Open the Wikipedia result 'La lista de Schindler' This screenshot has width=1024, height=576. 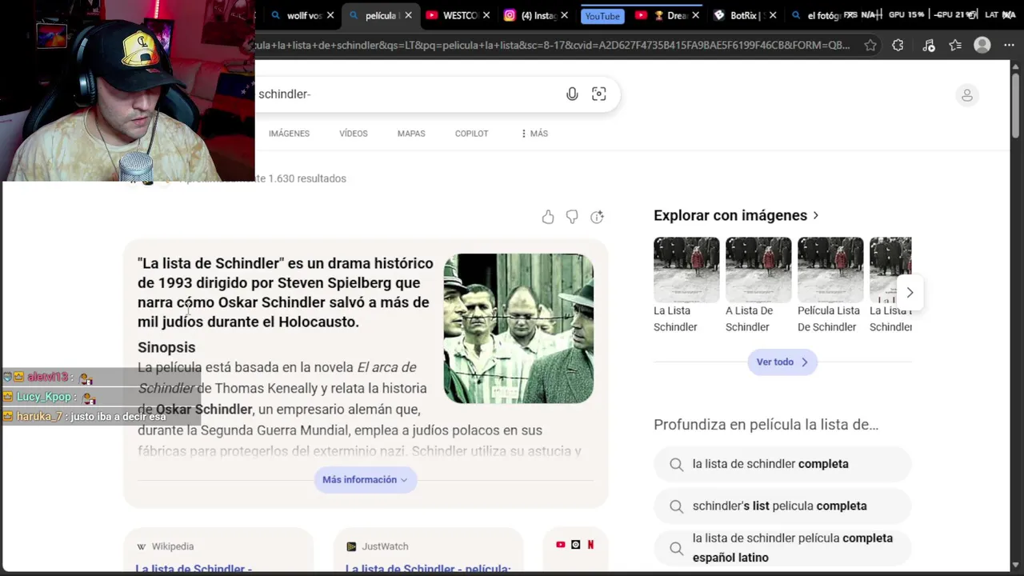pyautogui.click(x=194, y=569)
